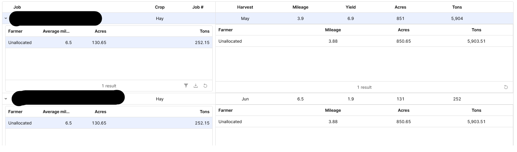Click the Average mileage header in the first sub-table
Screen dimensions: 517x152
(56, 31)
